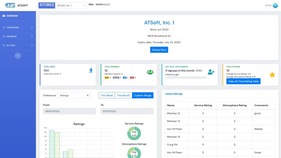The image size is (281, 158).
Task: Expand the Campaigns sidebar menu
Action: click(x=18, y=27)
